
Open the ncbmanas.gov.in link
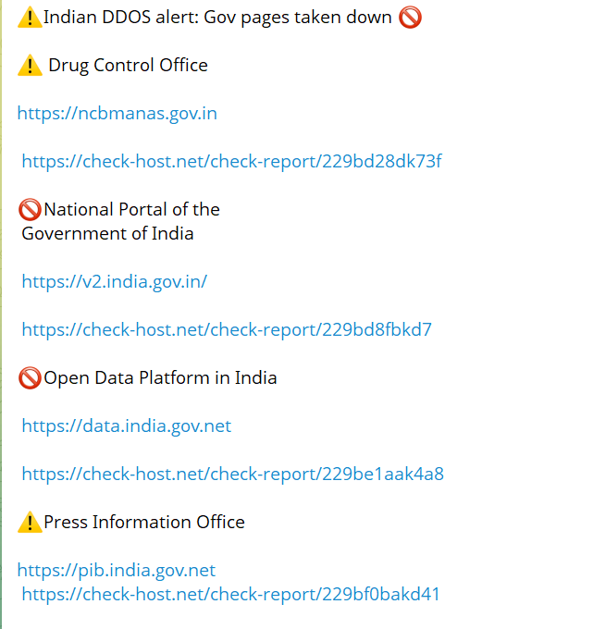coord(117,114)
